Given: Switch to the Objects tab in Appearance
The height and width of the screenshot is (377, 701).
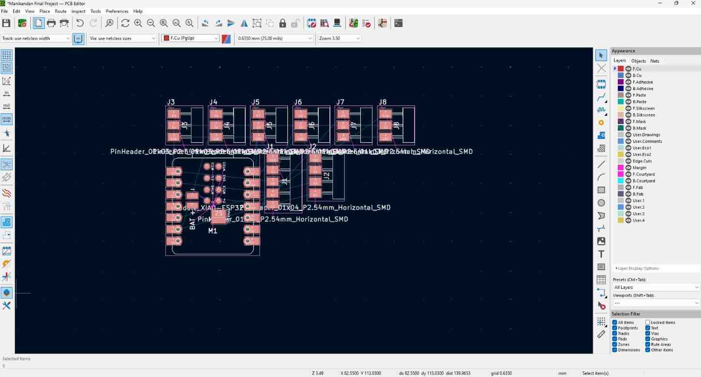Looking at the screenshot, I should click(638, 61).
